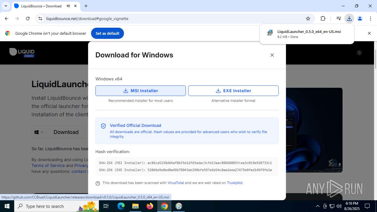Launch Microsoft Edge from taskbar

121,206
